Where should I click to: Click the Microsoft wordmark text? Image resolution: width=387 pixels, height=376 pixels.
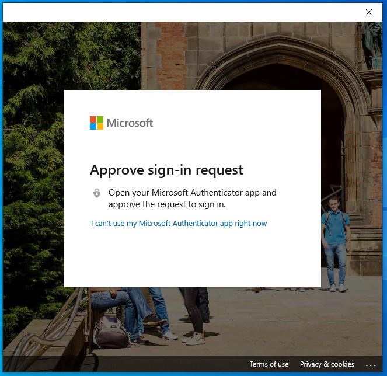130,123
